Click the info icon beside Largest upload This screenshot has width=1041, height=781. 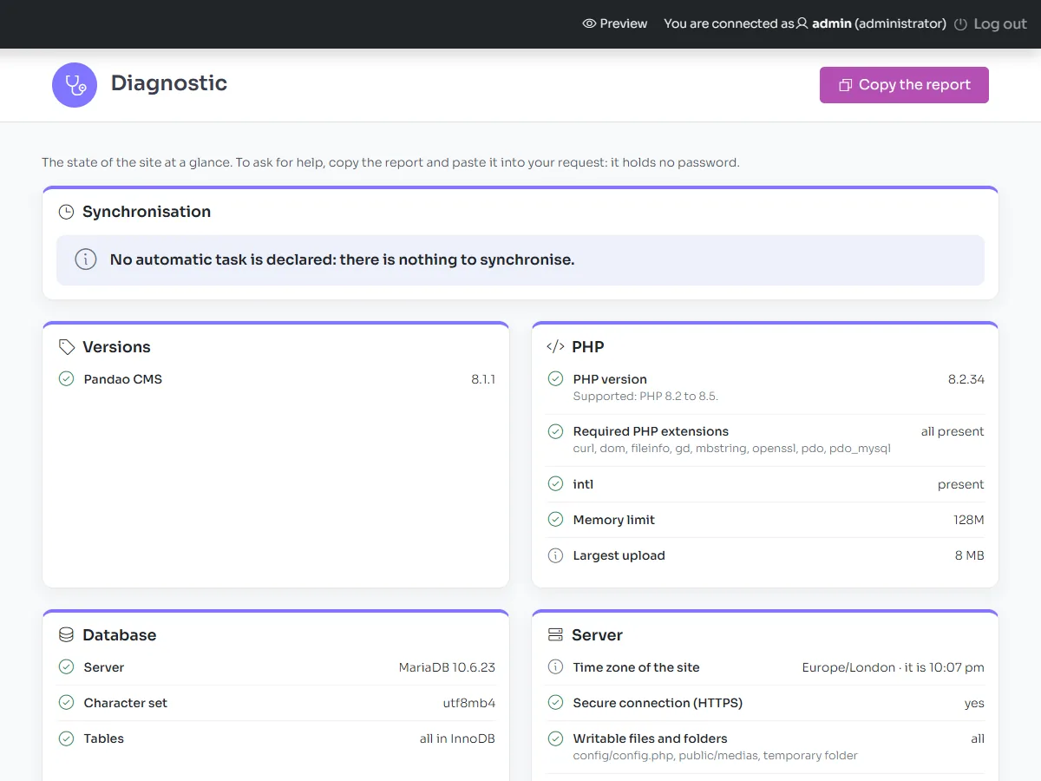tap(555, 555)
